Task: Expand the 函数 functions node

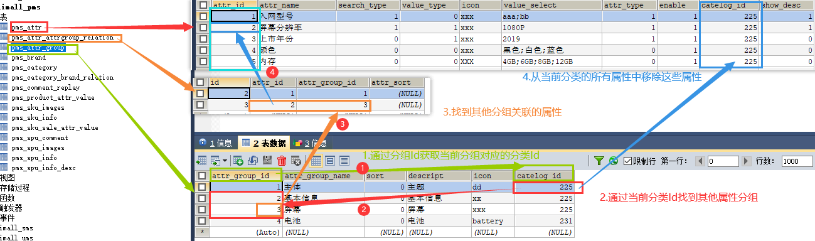Action: pyautogui.click(x=8, y=198)
